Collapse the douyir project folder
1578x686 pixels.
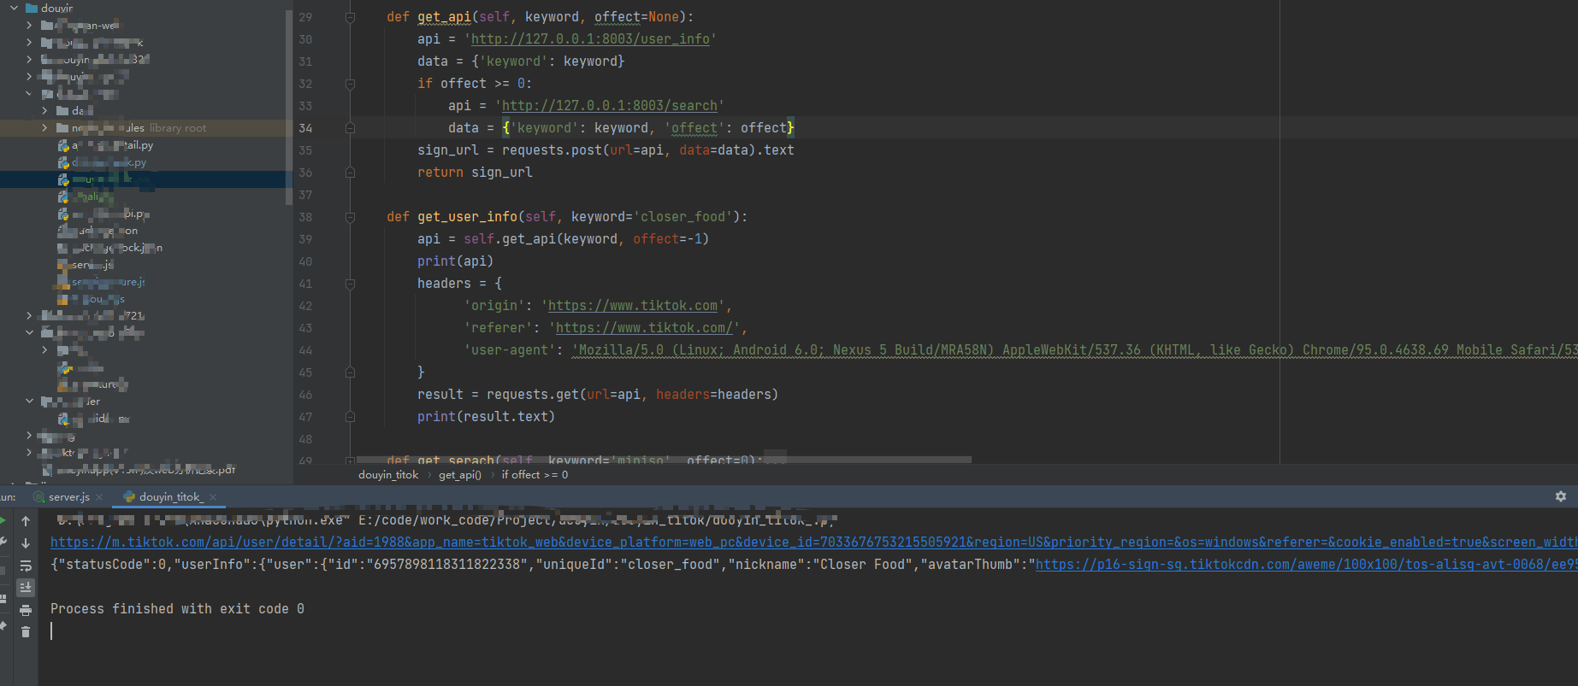coord(14,9)
